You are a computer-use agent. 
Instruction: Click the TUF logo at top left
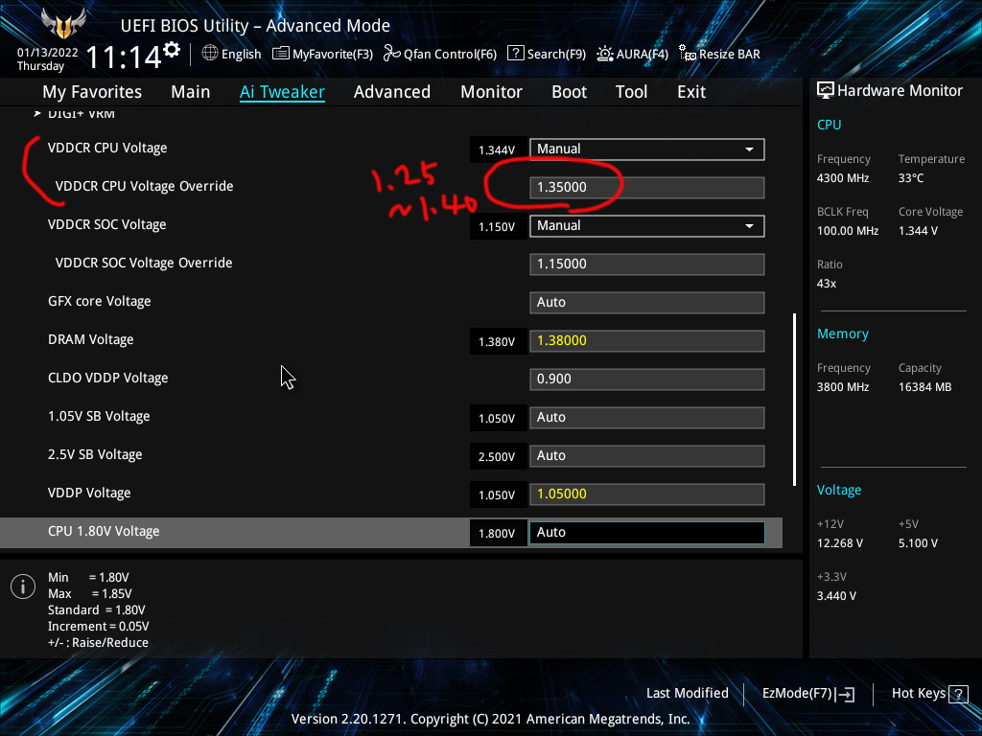tap(63, 24)
